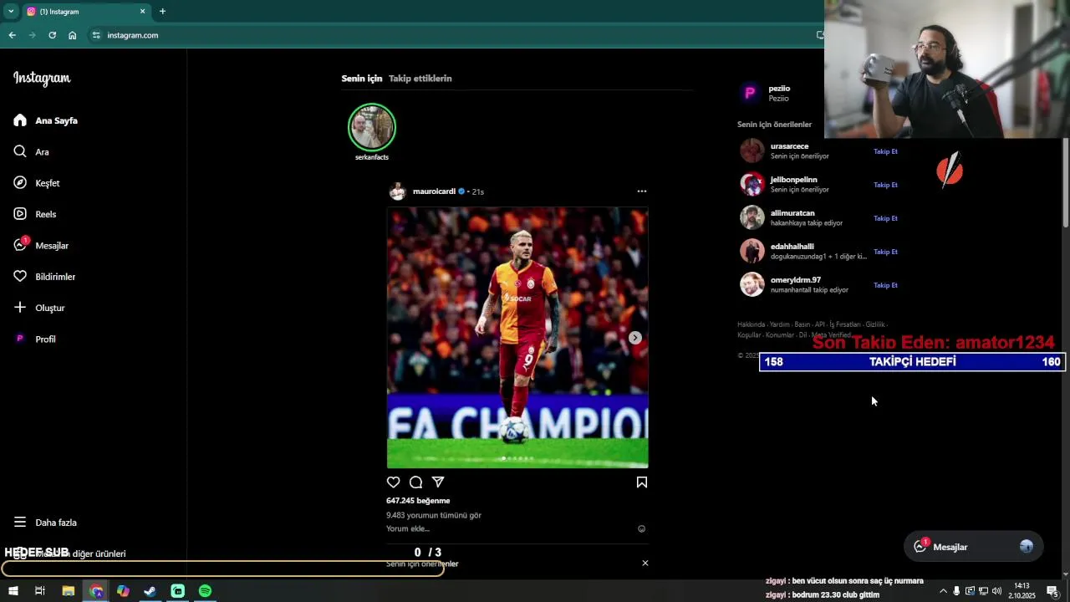
Task: Follow alimuratcan with Takip Et
Action: (x=885, y=218)
